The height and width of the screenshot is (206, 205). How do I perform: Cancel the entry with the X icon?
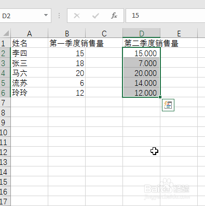click(77, 16)
